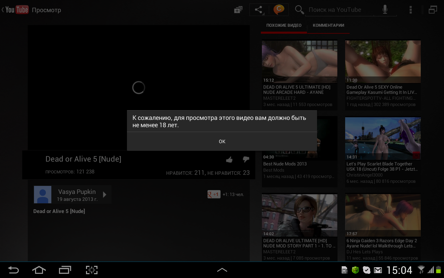Screen dimensions: 444x278
Task: Expand the bottom mini-apps chevron
Action: pyautogui.click(x=222, y=270)
